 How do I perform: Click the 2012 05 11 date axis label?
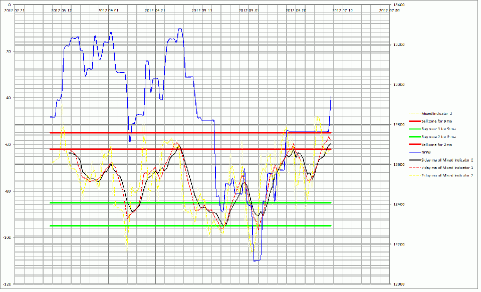click(x=202, y=10)
